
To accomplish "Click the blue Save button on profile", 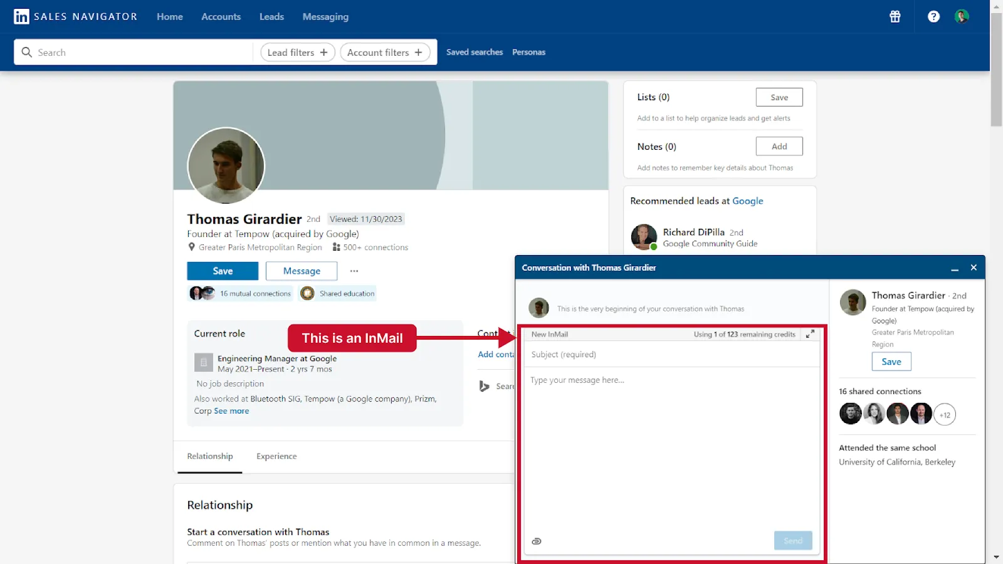I will [223, 271].
